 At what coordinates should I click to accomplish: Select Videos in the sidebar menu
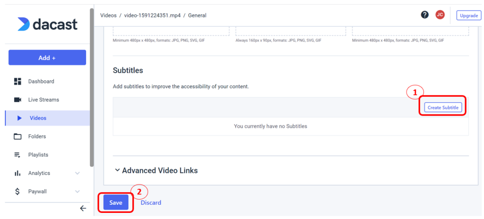pos(38,118)
